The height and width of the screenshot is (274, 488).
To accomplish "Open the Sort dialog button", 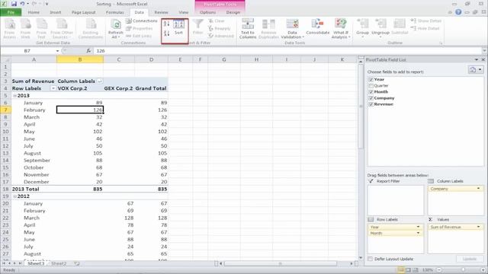I will (x=178, y=27).
